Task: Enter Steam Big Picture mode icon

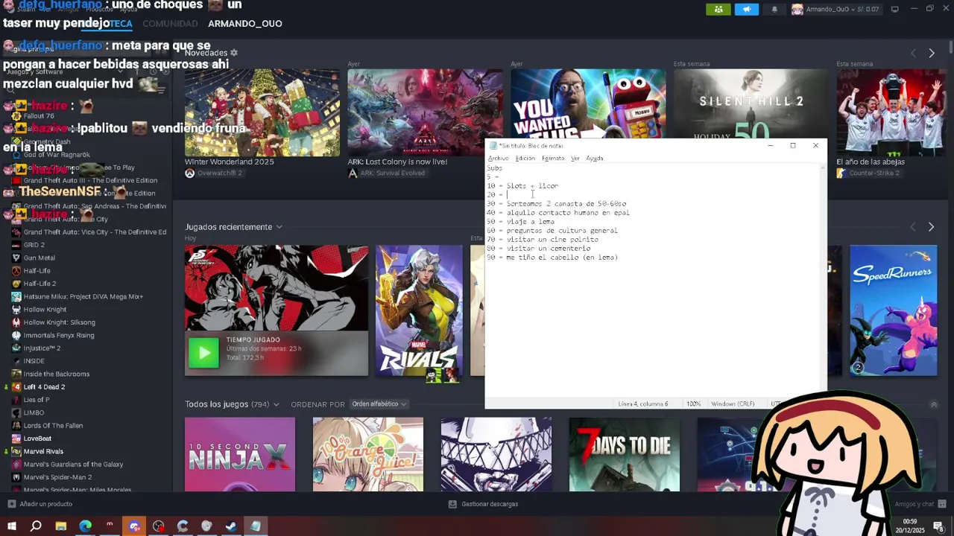Action: [x=894, y=9]
